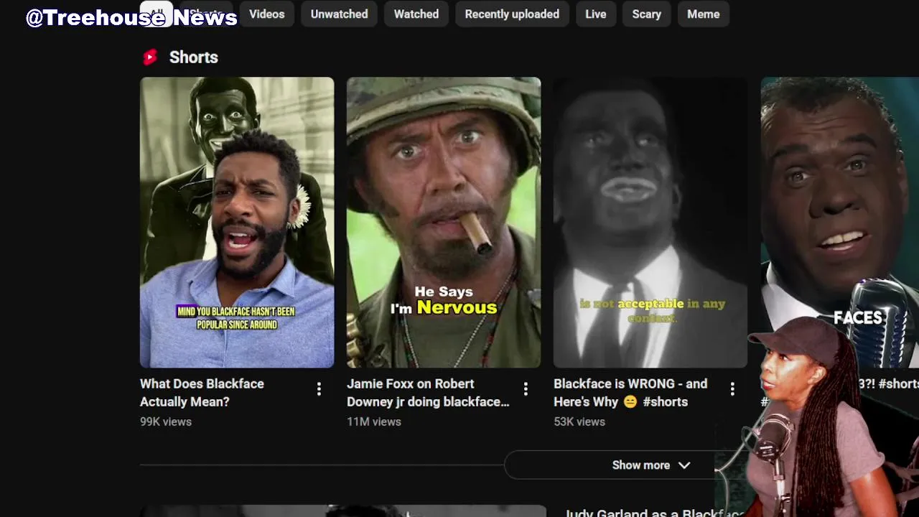Click the '53K views' text
This screenshot has width=919, height=517.
[579, 421]
